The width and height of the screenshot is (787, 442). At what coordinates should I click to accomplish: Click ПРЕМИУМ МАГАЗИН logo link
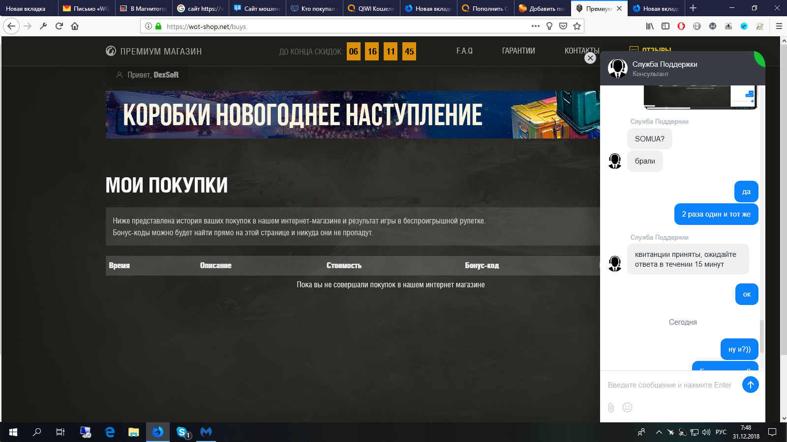pos(153,51)
